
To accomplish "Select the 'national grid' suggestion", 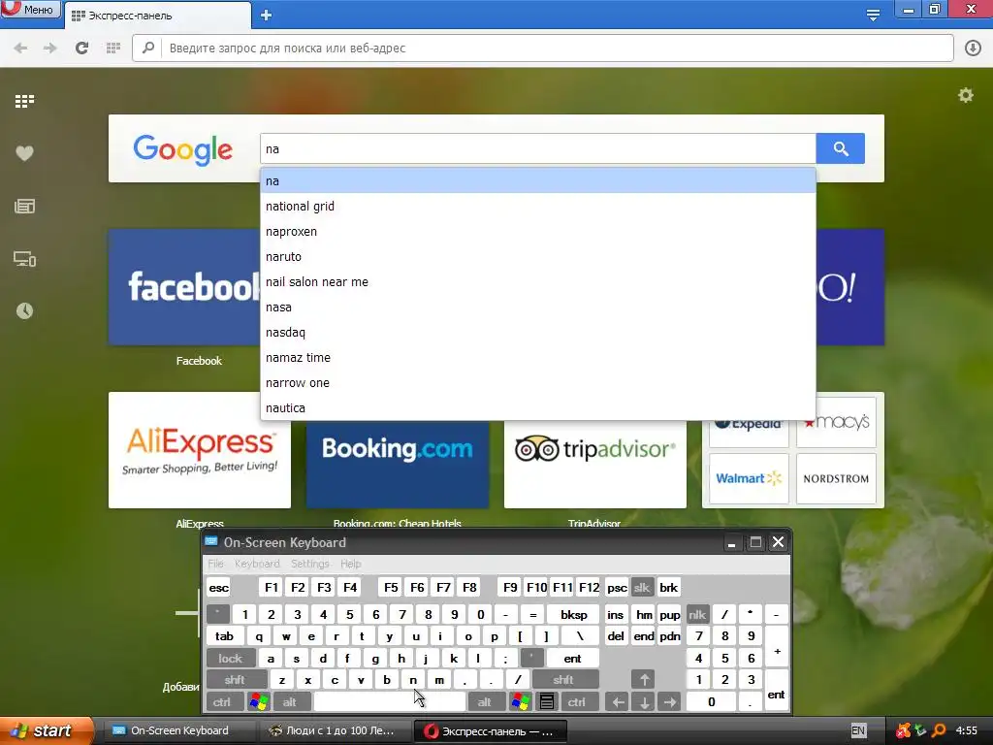I will click(x=537, y=206).
